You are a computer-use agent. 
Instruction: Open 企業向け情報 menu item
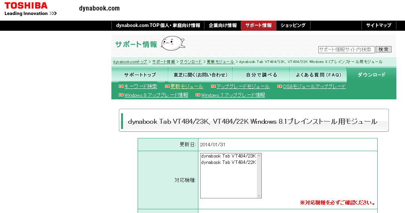pyautogui.click(x=223, y=25)
